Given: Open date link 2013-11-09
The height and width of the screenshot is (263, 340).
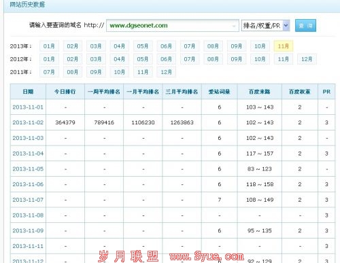Looking at the screenshot, I should pos(28,230).
